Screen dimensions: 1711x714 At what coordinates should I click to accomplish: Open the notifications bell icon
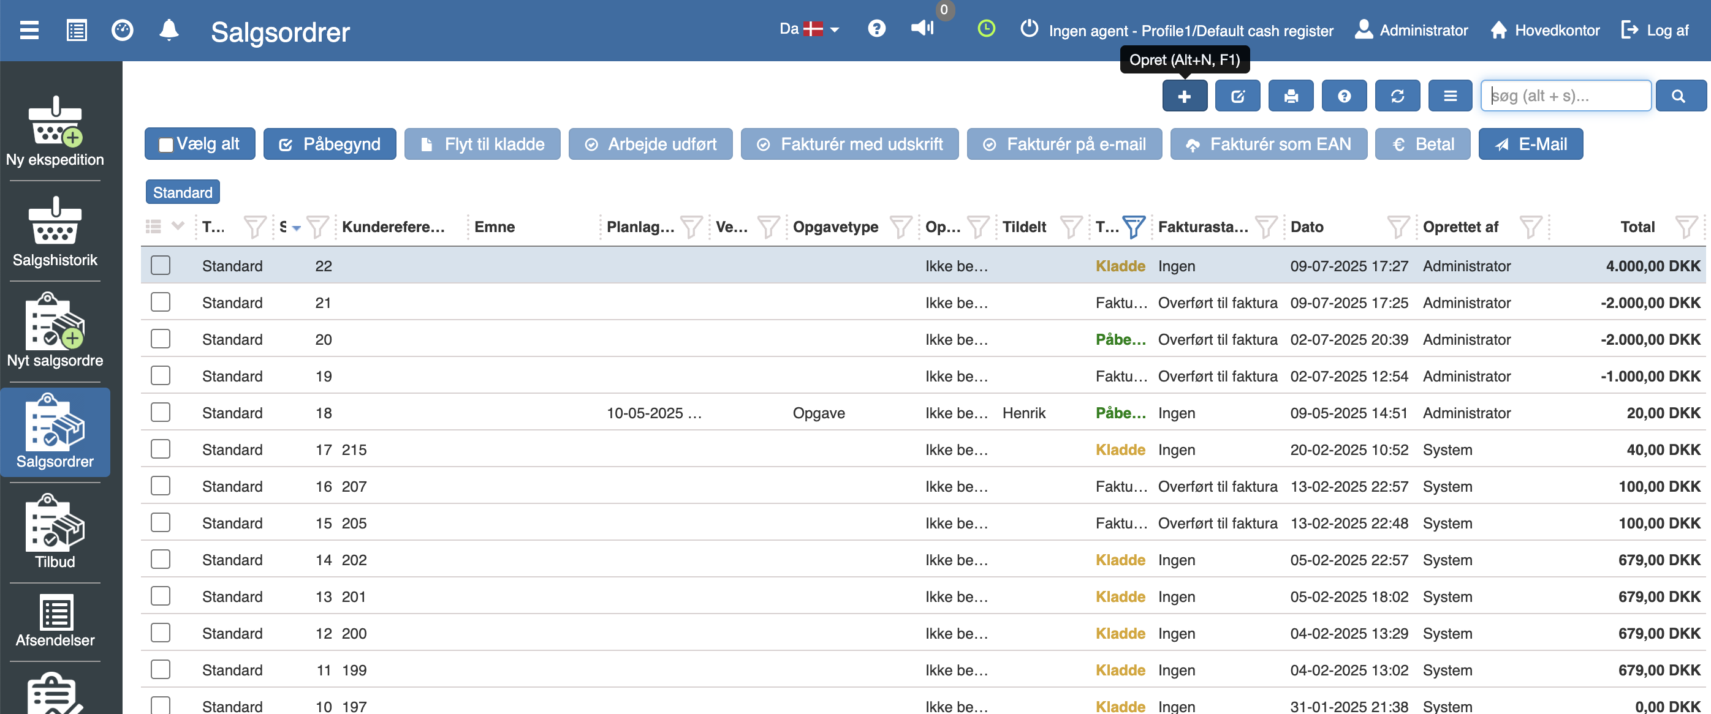tap(169, 30)
